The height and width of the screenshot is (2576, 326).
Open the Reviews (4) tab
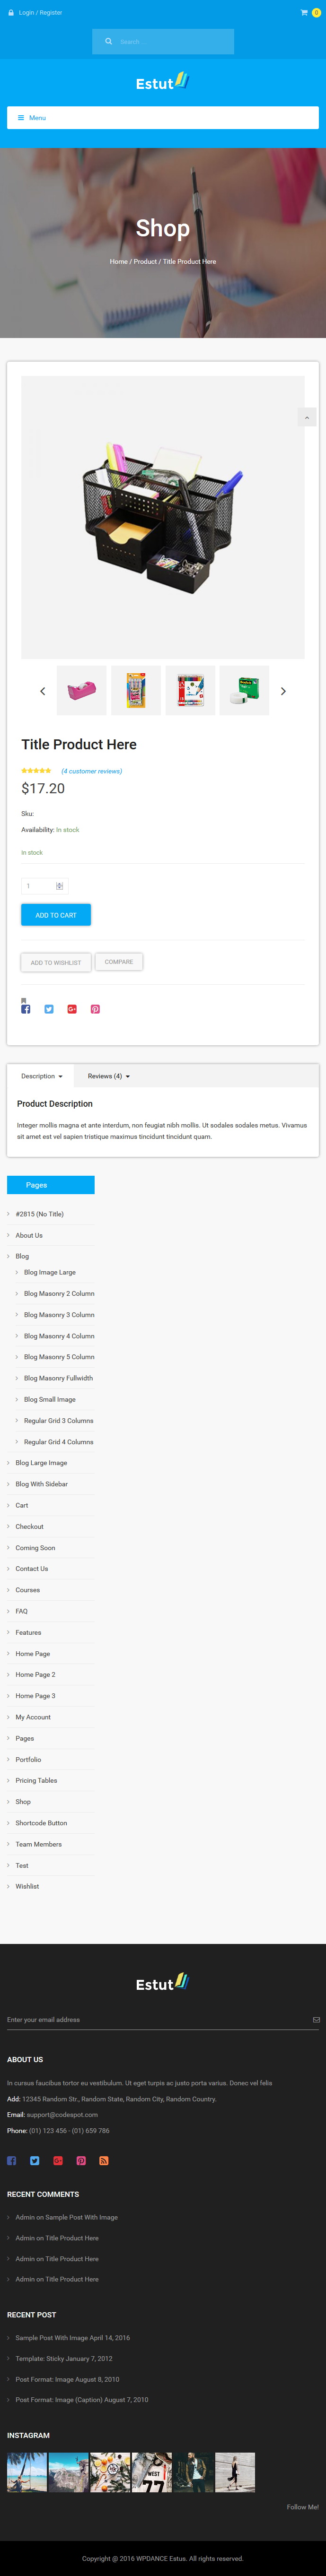(x=108, y=1076)
